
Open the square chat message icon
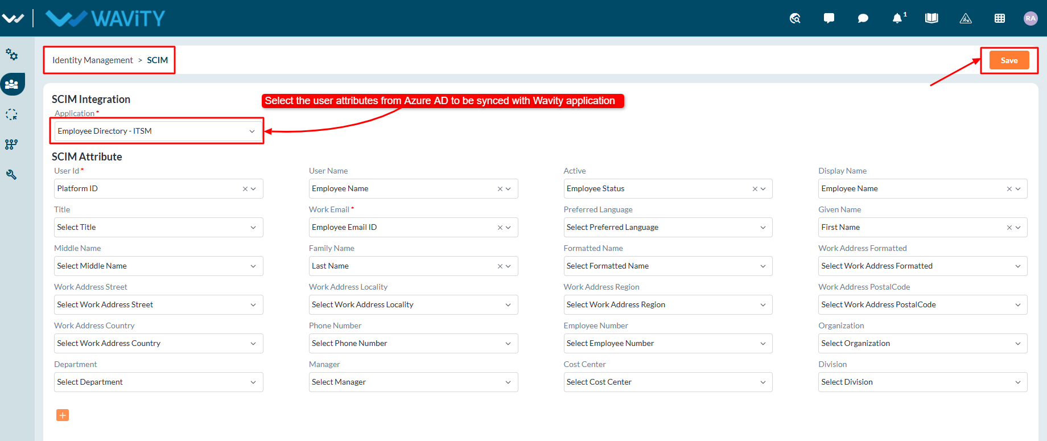pyautogui.click(x=829, y=18)
